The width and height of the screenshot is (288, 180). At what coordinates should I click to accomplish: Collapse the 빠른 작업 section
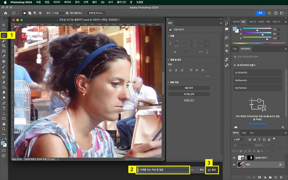tap(169, 83)
